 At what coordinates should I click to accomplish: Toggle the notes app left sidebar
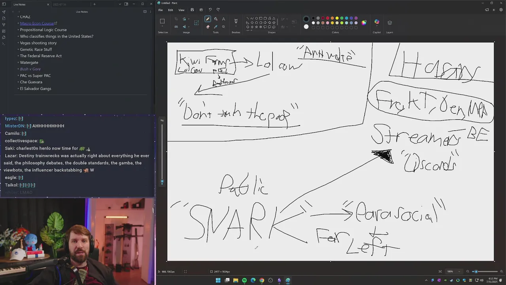point(4,4)
